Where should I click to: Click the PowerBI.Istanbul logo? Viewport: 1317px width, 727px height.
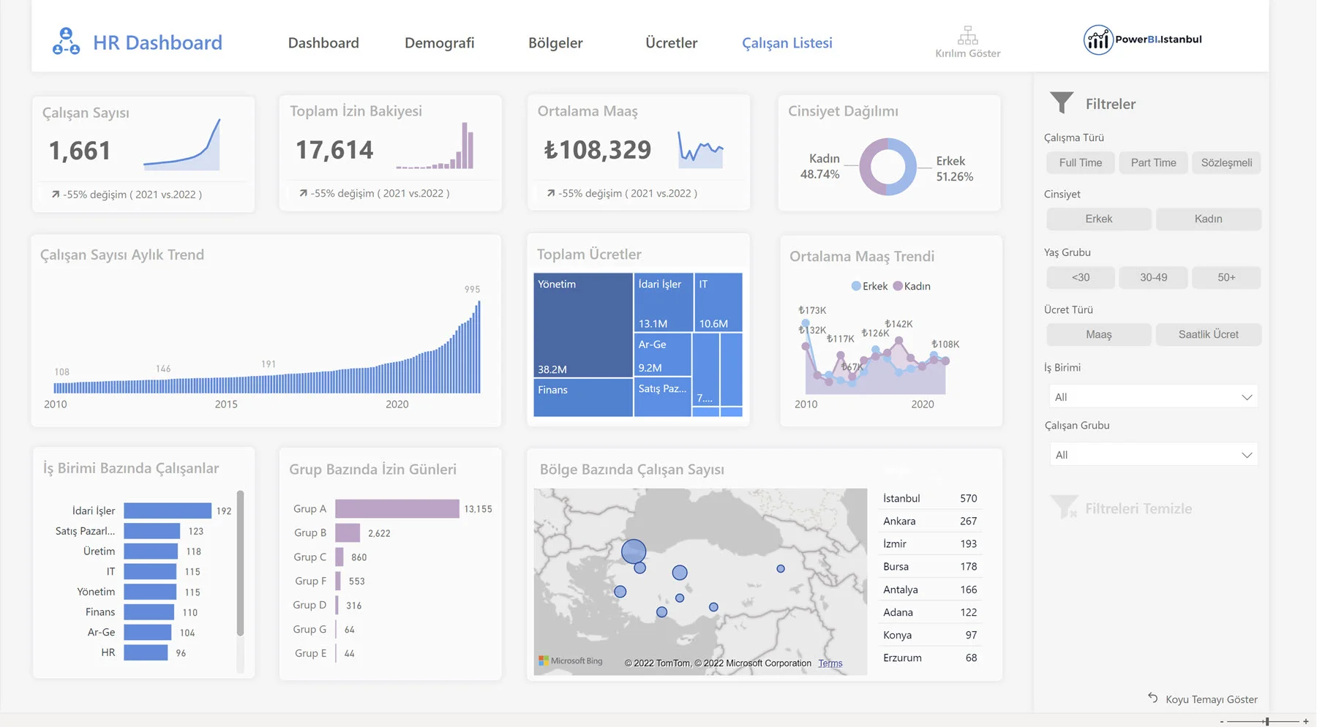click(x=1142, y=39)
